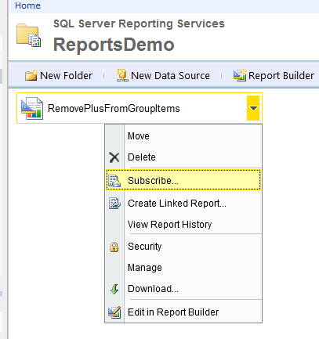
Task: Click the Delete X icon
Action: [x=114, y=157]
